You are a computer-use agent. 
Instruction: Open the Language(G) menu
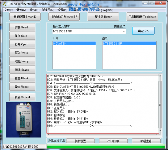coord(104,10)
